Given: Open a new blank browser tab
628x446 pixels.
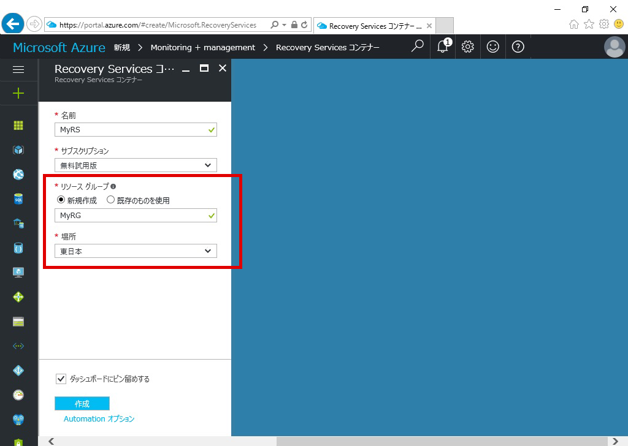Looking at the screenshot, I should (x=444, y=26).
